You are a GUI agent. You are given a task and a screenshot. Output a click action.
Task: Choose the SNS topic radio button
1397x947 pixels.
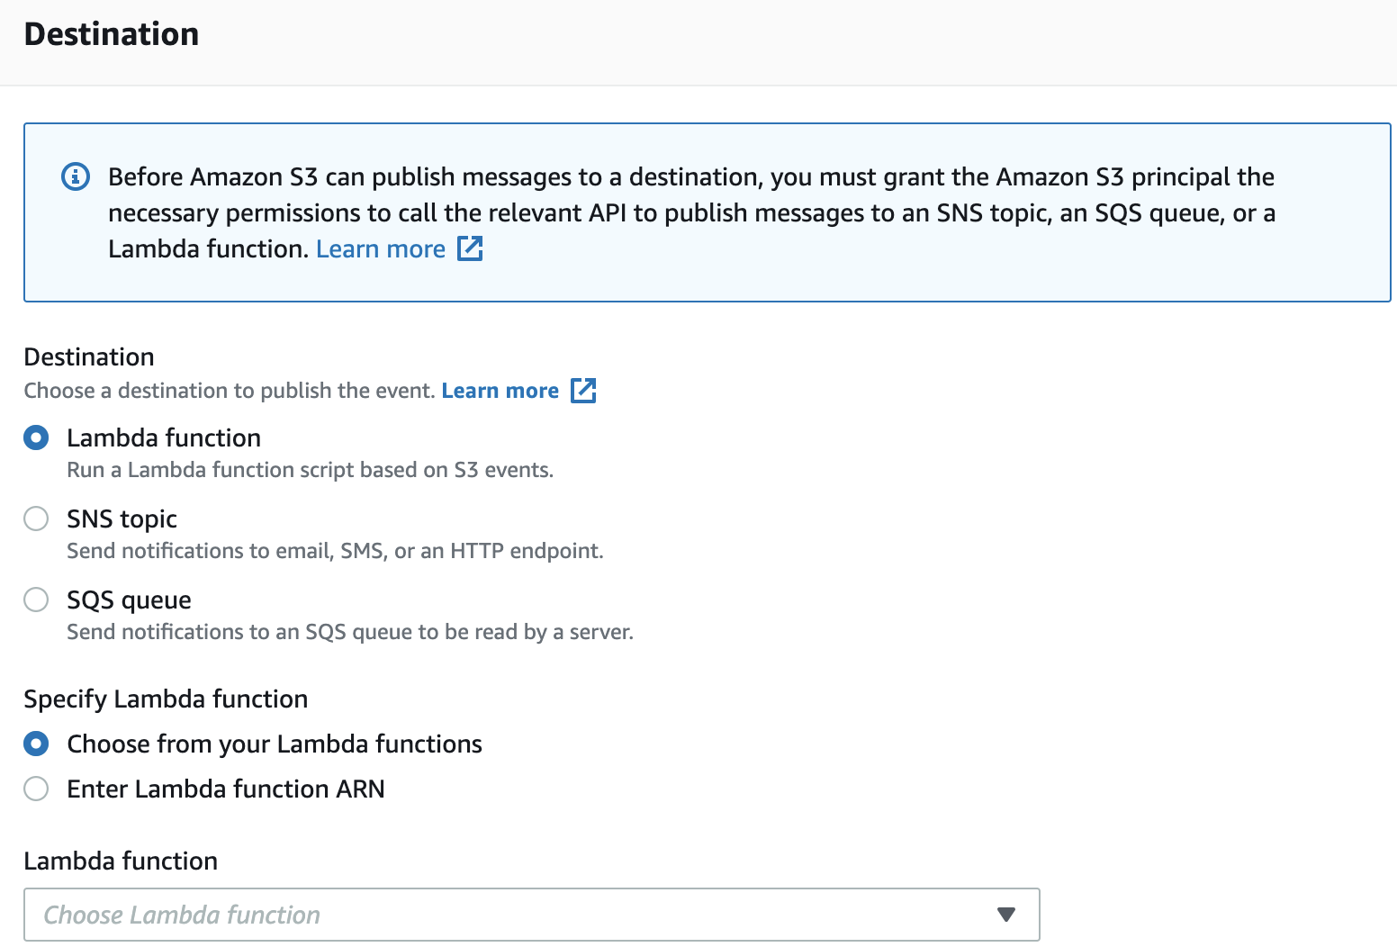click(x=36, y=519)
